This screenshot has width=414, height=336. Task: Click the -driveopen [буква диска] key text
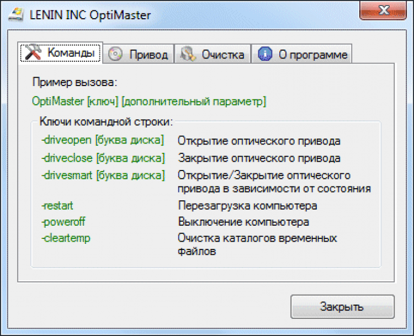coord(103,140)
